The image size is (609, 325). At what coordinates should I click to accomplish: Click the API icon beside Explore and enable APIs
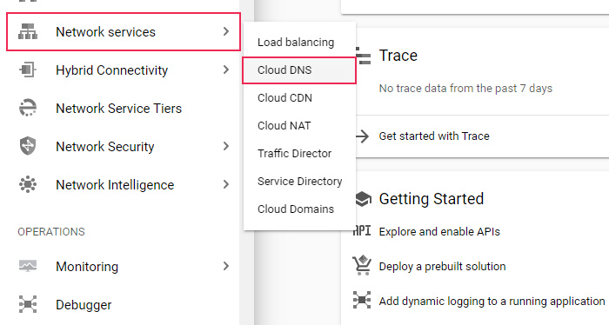coord(362,231)
